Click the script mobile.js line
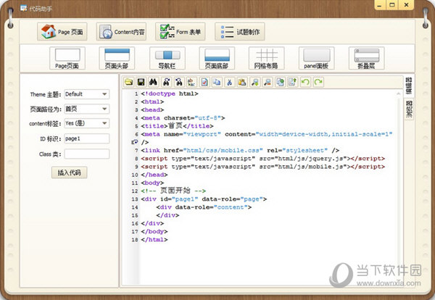 tap(263, 167)
